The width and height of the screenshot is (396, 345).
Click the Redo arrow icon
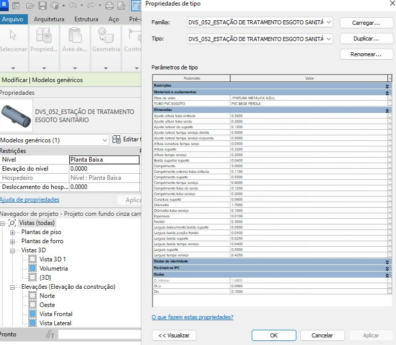(91, 5)
